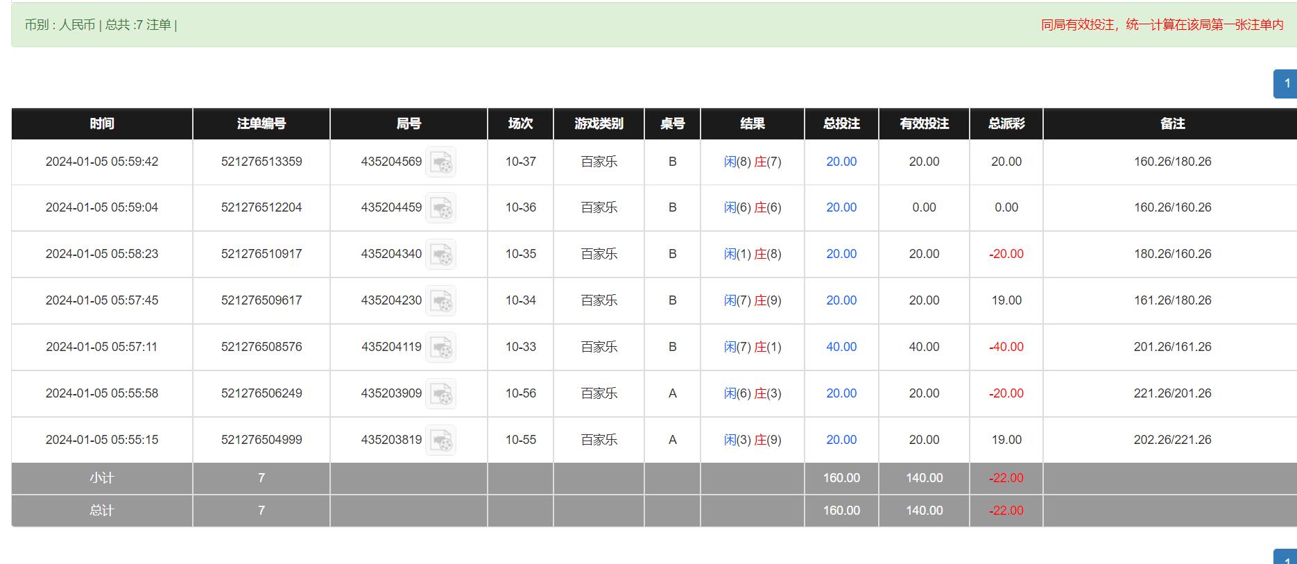Select order number 521276508576
The height and width of the screenshot is (564, 1297).
click(x=261, y=347)
